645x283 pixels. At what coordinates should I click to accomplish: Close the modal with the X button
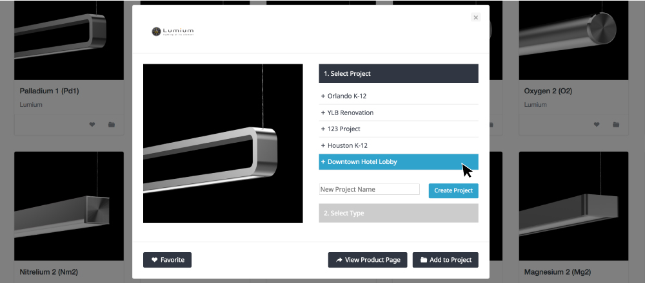[475, 17]
